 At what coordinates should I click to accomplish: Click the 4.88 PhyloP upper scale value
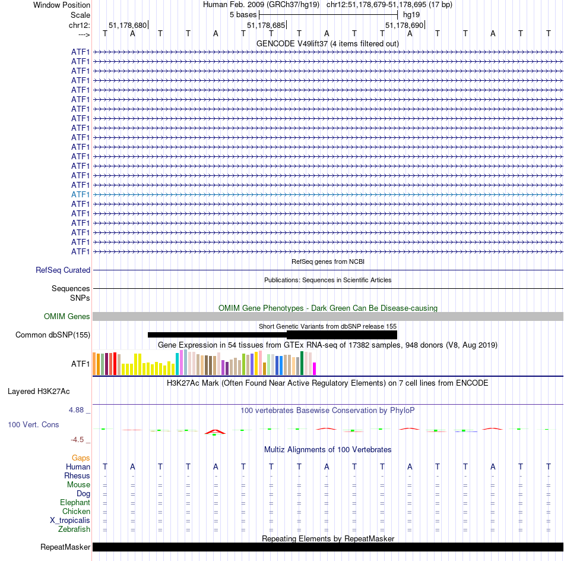(76, 410)
